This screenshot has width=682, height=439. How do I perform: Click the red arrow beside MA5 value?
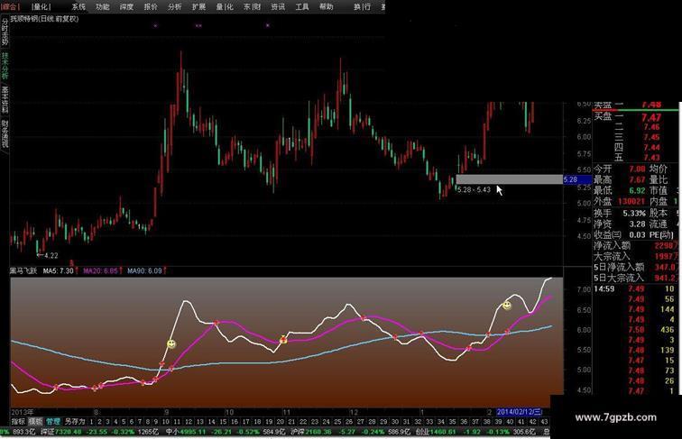tap(77, 270)
